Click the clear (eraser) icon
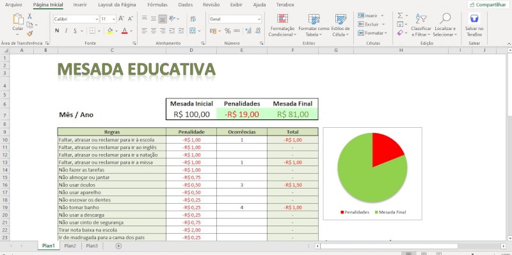 tap(400, 33)
